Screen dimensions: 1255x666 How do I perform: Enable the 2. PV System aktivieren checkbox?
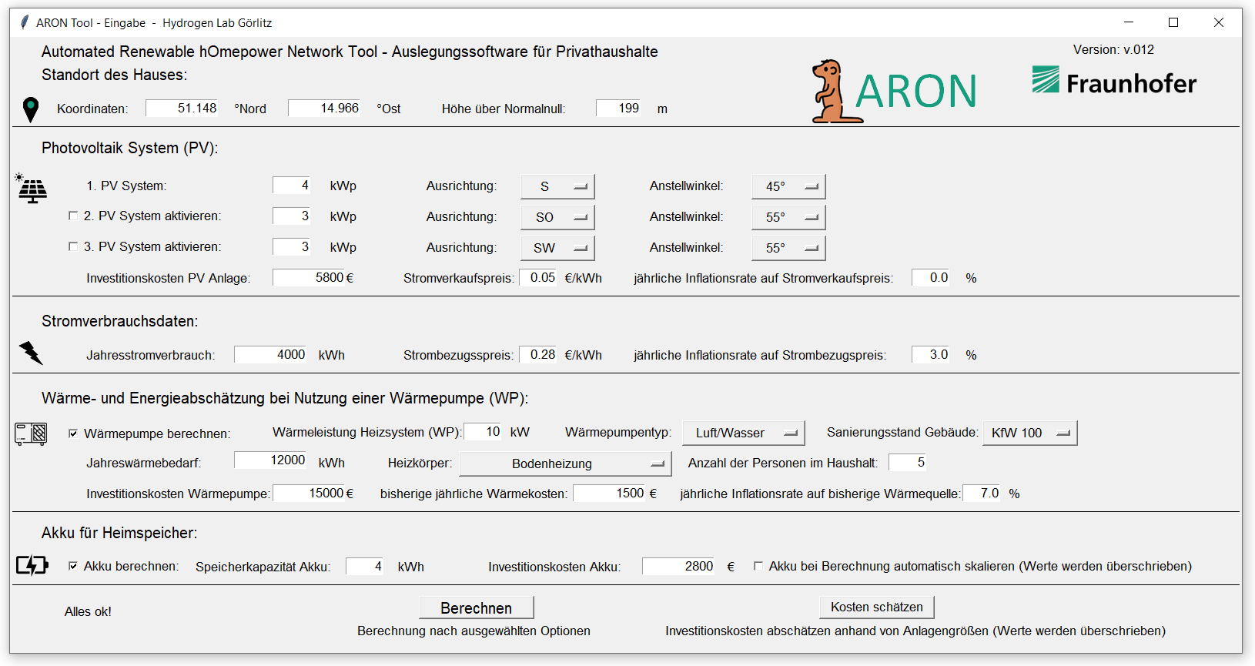pos(73,216)
